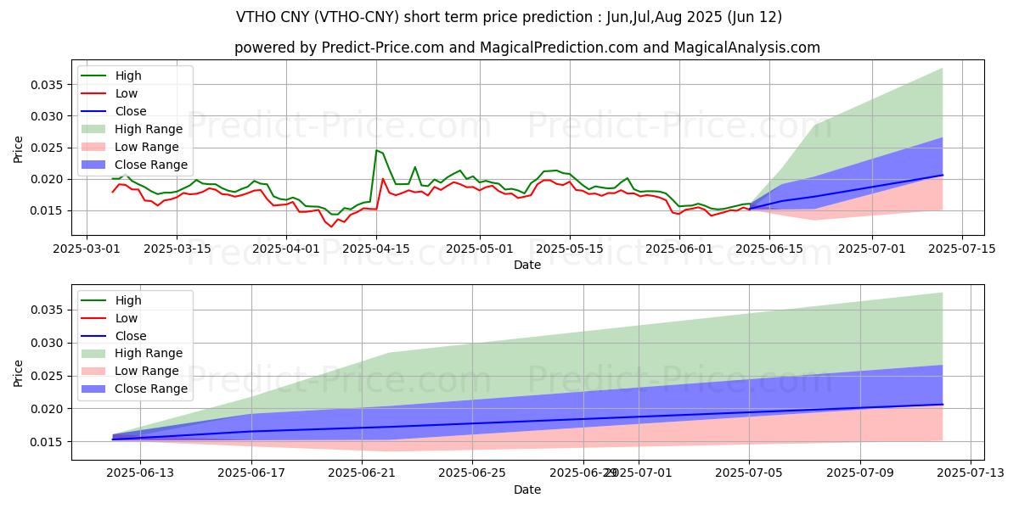Click the Low label in bottom chart legend
Viewport: 1019px width, 509px height.
click(x=127, y=318)
